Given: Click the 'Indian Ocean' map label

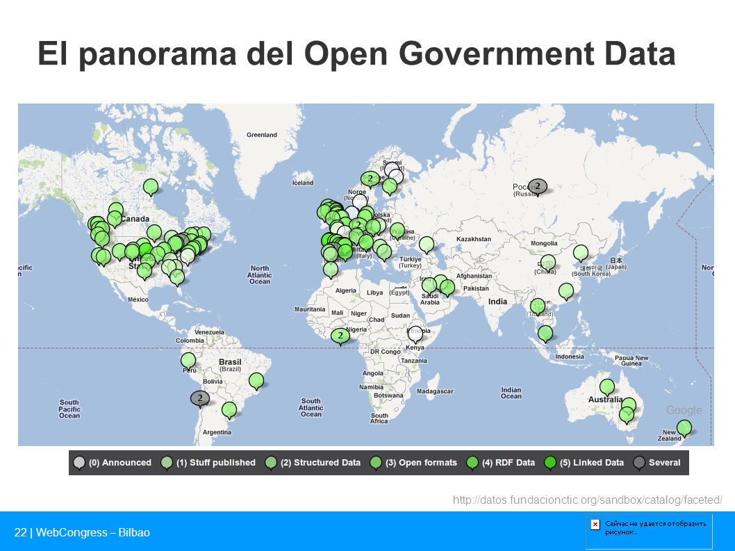Looking at the screenshot, I should click(x=511, y=393).
